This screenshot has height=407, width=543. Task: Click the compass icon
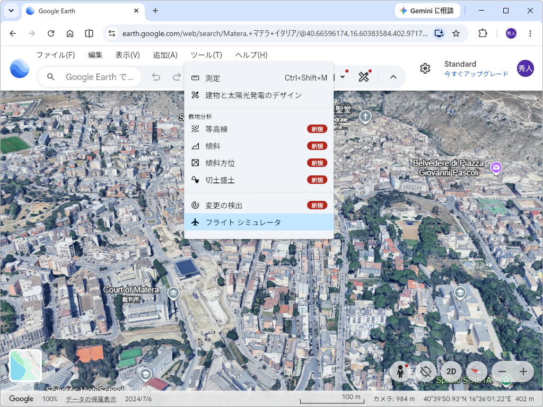tap(477, 371)
